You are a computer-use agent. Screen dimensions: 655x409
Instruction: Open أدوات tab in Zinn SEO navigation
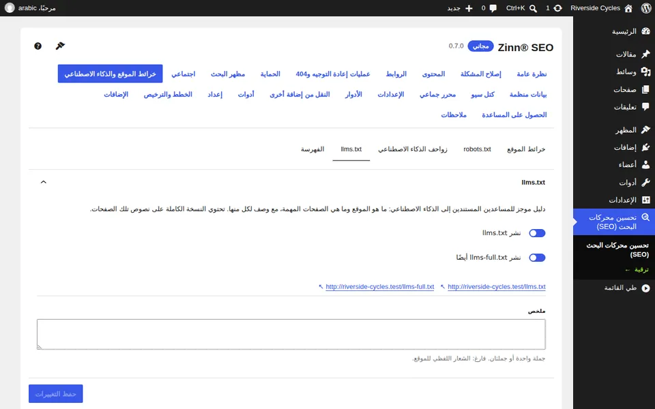pyautogui.click(x=246, y=94)
